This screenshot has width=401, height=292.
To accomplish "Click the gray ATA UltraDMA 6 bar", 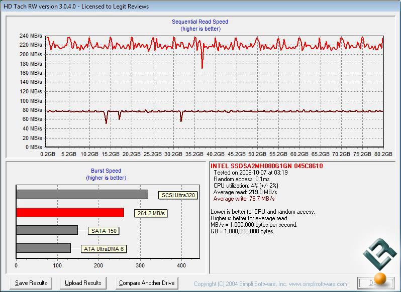I will click(44, 248).
